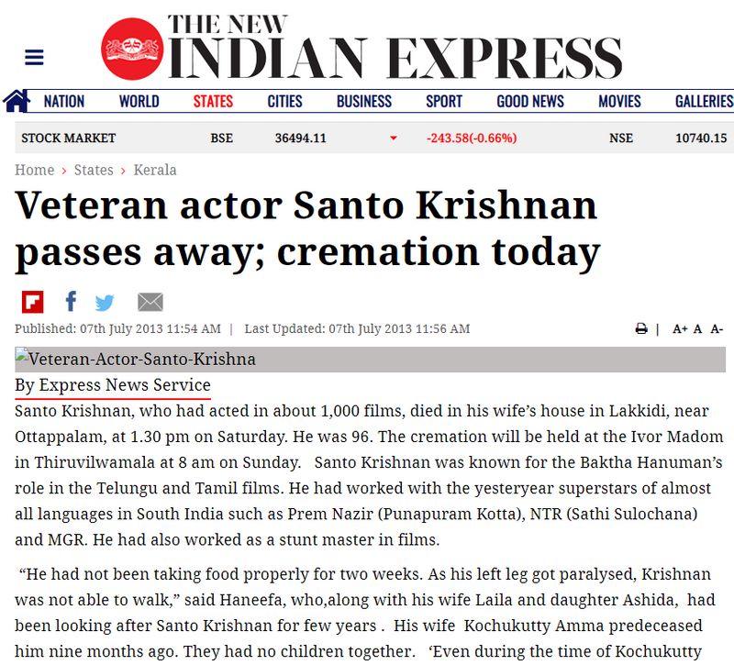Click the home icon in navigation bar

(x=16, y=101)
